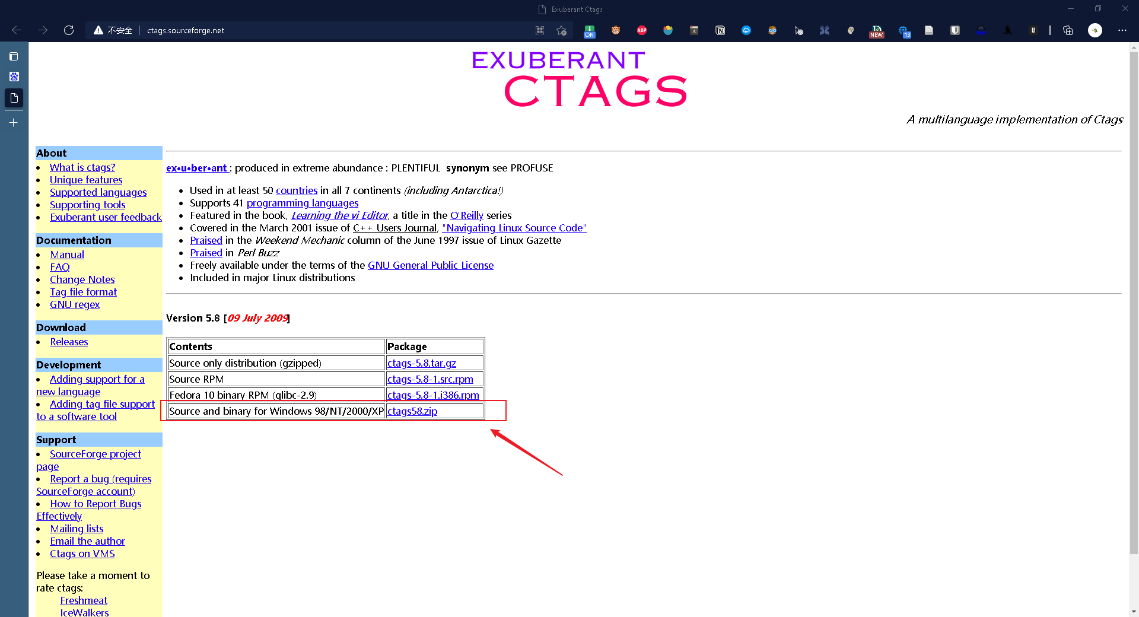
Task: Open the Tampermonkey monkey extension icon
Action: (x=616, y=30)
